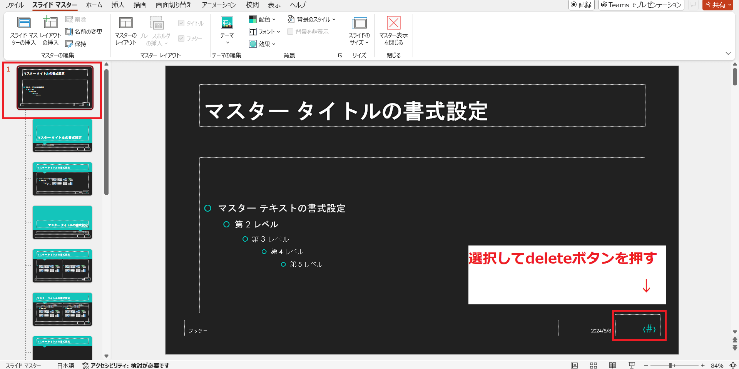Click zoom out minus icon
739x369 pixels.
tap(646, 365)
